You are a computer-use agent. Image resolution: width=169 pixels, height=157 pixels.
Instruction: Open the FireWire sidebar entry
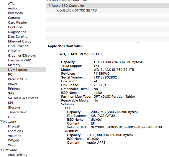click(x=14, y=51)
